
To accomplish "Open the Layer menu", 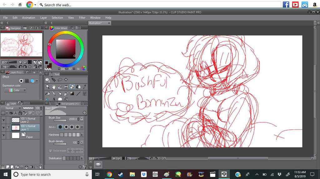I will [x=43, y=18].
